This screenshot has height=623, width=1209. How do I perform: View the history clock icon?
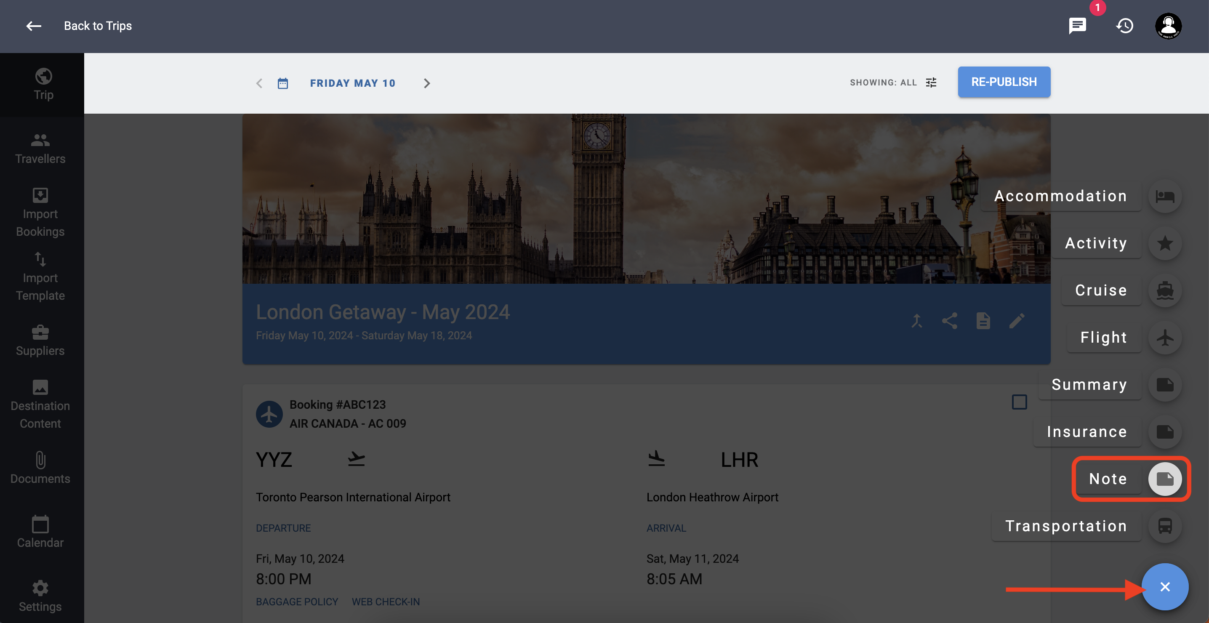[x=1124, y=26]
